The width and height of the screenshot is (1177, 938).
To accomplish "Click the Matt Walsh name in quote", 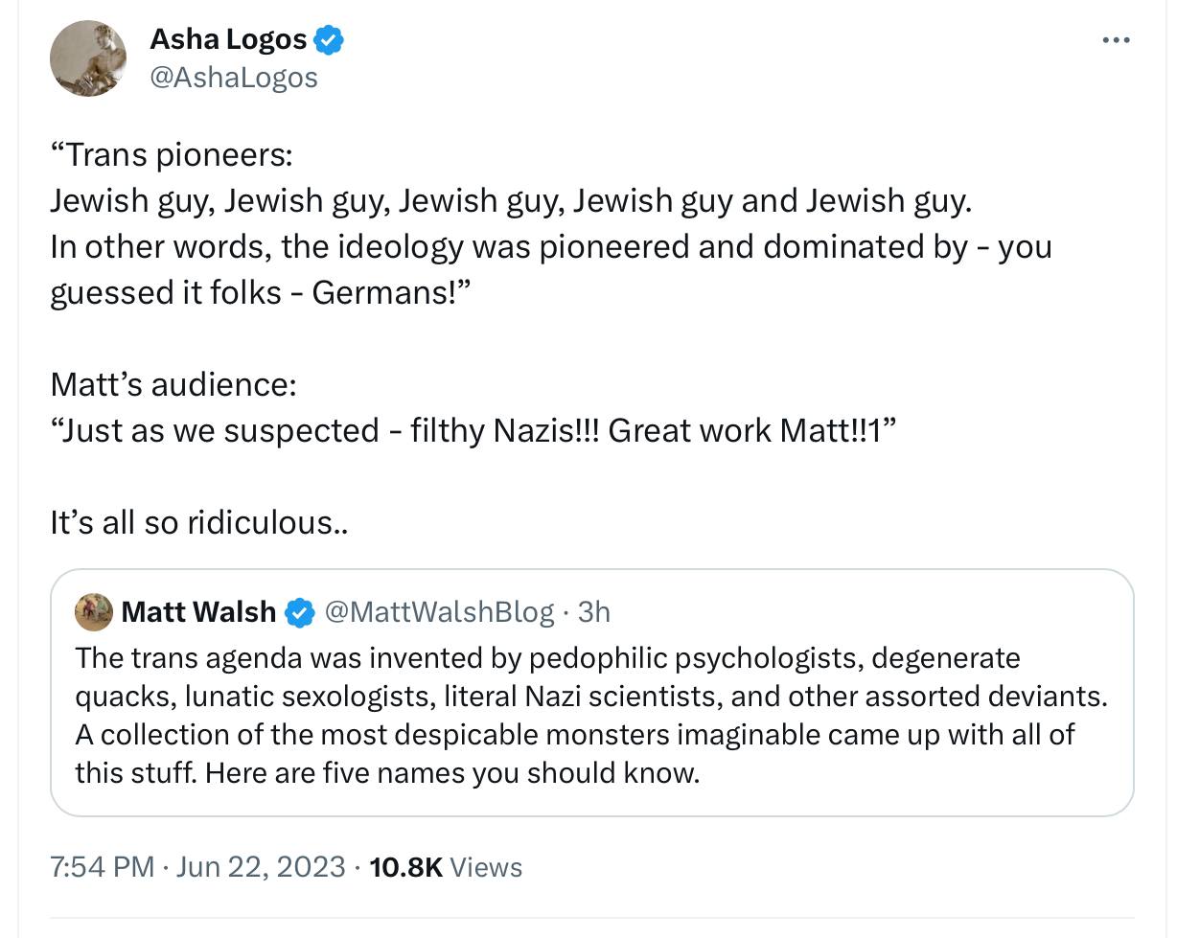I will (198, 611).
